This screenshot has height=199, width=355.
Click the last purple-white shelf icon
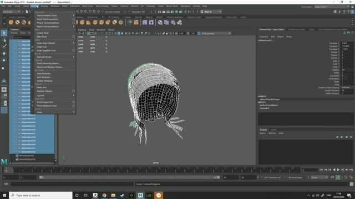pos(180,22)
